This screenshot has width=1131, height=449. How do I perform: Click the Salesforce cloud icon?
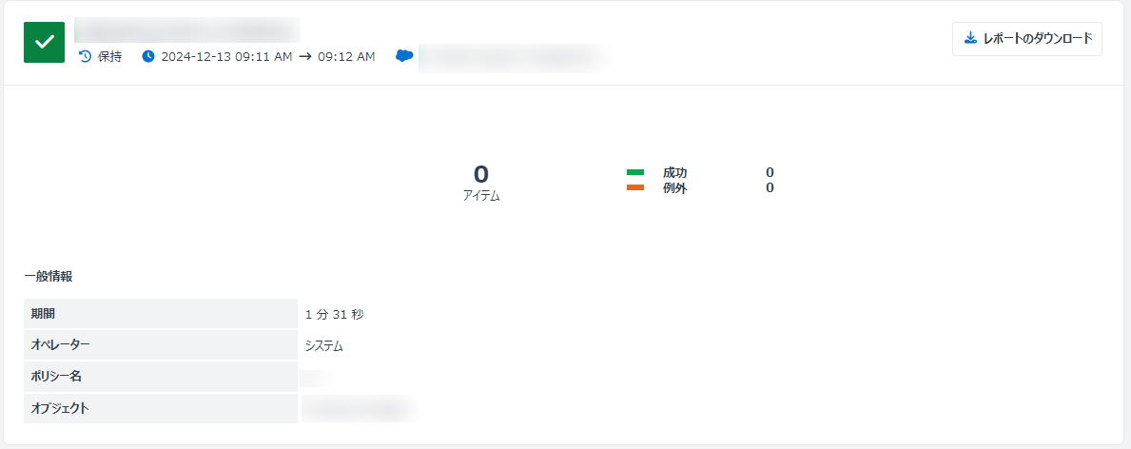(404, 55)
